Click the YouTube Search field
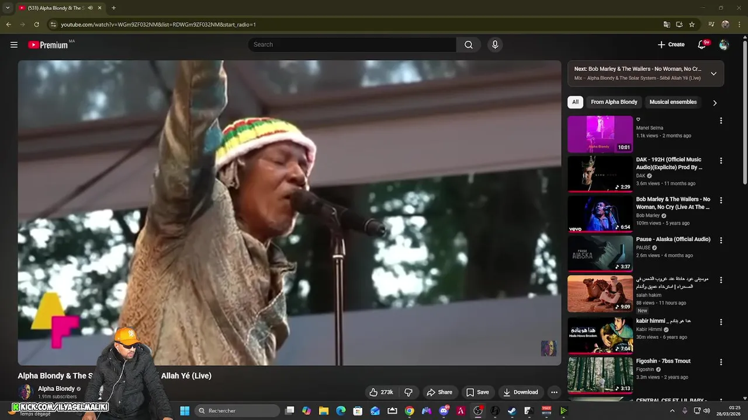 pyautogui.click(x=352, y=44)
